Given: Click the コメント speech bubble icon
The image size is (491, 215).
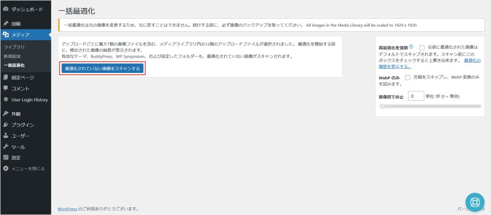Looking at the screenshot, I should click(5, 88).
